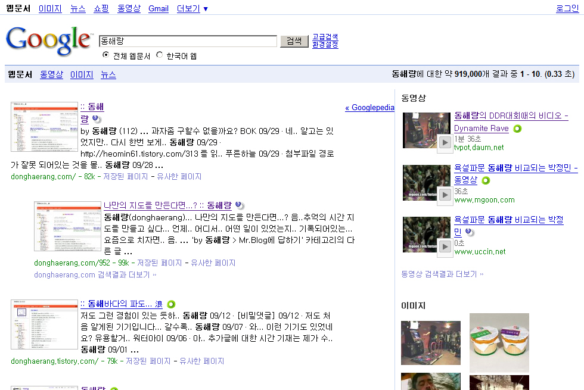Screen dimensions: 584x390
Task: Open similar pages for donghaerang.tistory.com
Action: (201, 361)
